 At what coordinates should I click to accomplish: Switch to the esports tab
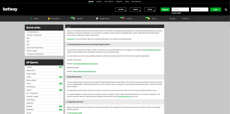(119, 1)
